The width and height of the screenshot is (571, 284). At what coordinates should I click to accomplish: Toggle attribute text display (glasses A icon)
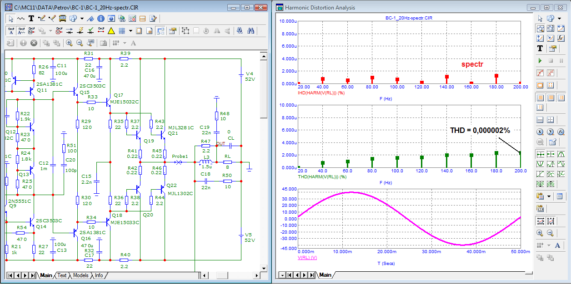click(11, 31)
